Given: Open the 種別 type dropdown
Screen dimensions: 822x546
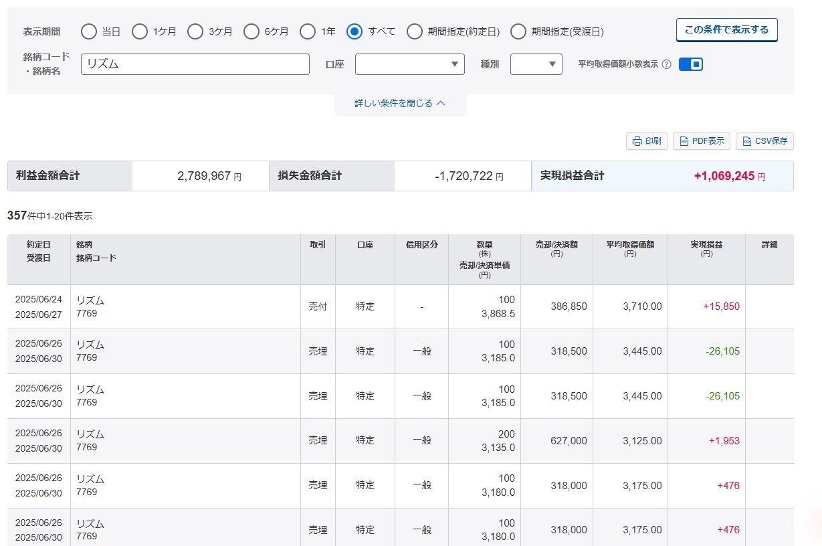Looking at the screenshot, I should pos(536,64).
